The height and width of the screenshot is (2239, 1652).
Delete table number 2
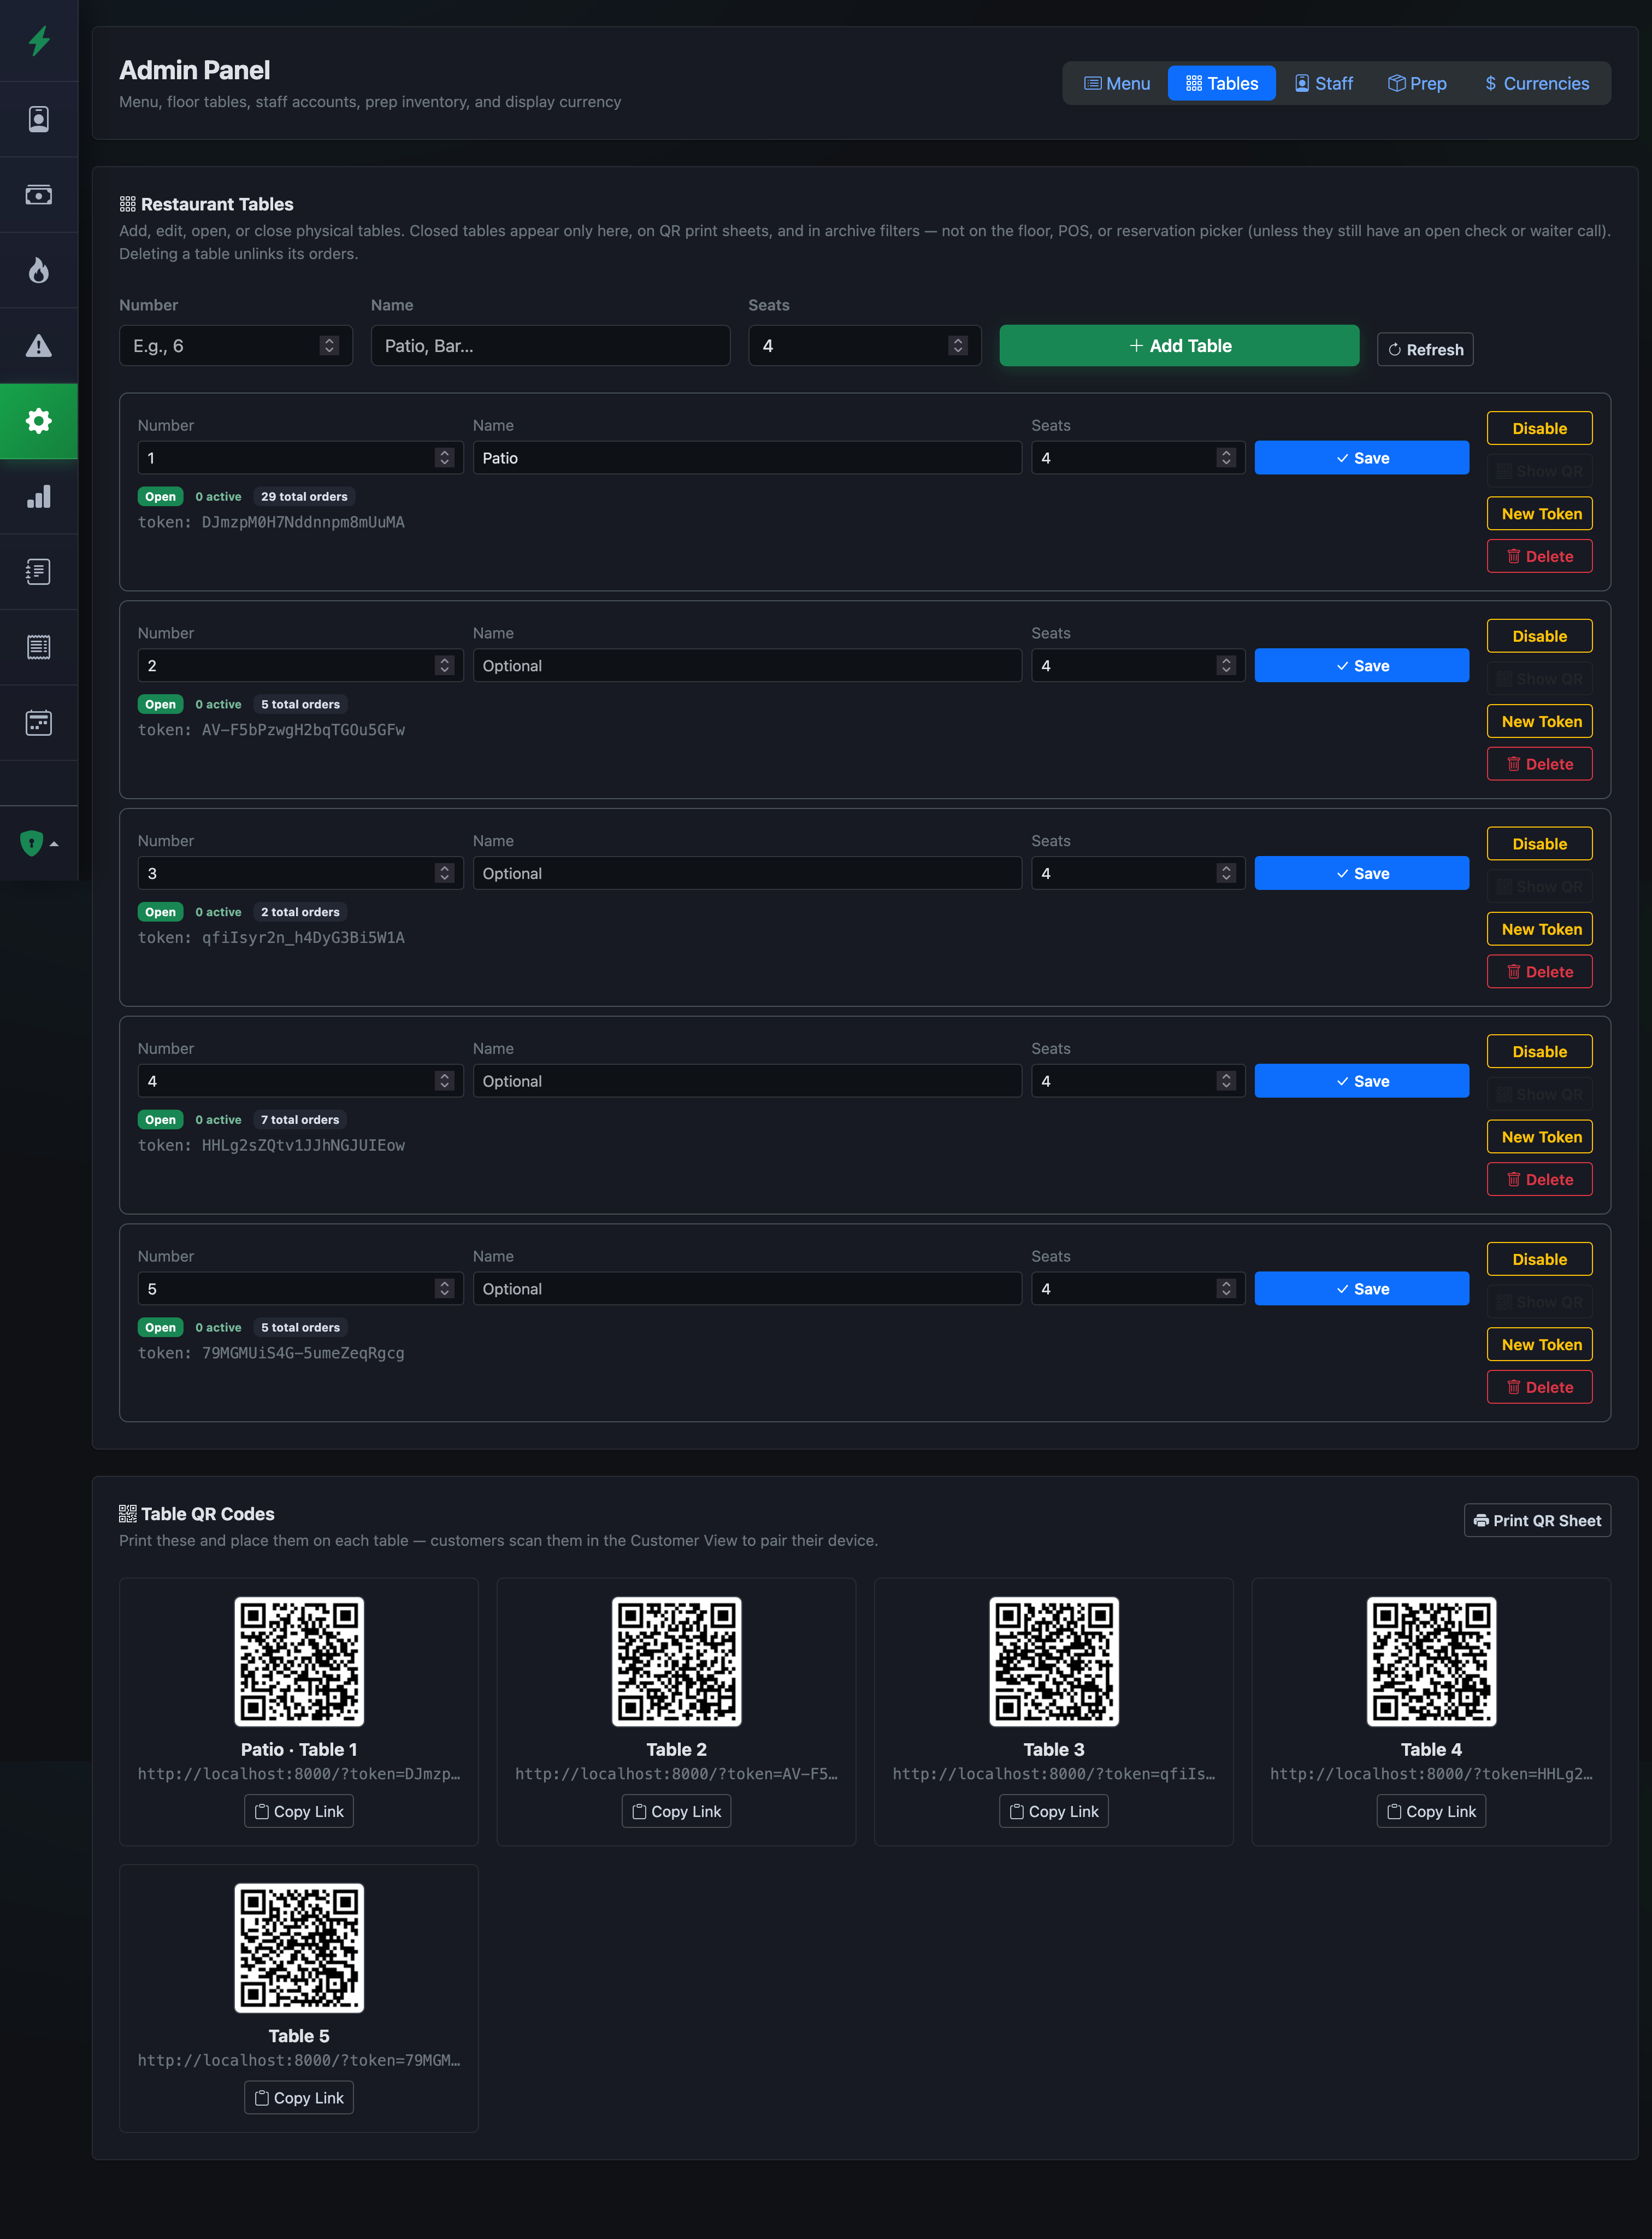click(x=1539, y=764)
